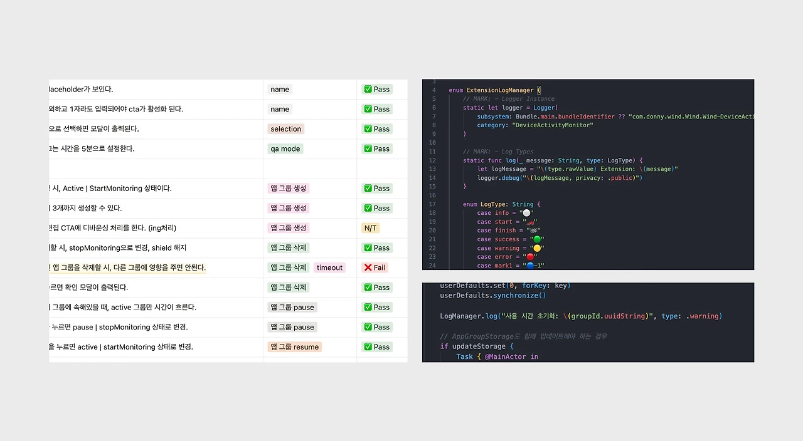Screen dimensions: 803x441
Task: Click the '앱 그룹 삭제' tag in the 확인 모달 row
Action: tap(289, 288)
